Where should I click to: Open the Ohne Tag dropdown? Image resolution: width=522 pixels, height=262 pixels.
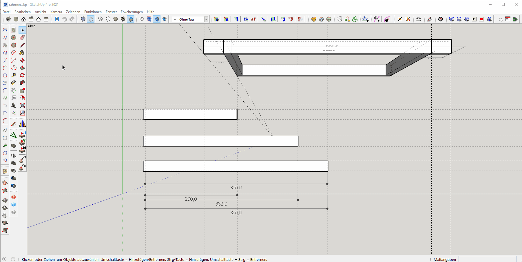pyautogui.click(x=206, y=19)
